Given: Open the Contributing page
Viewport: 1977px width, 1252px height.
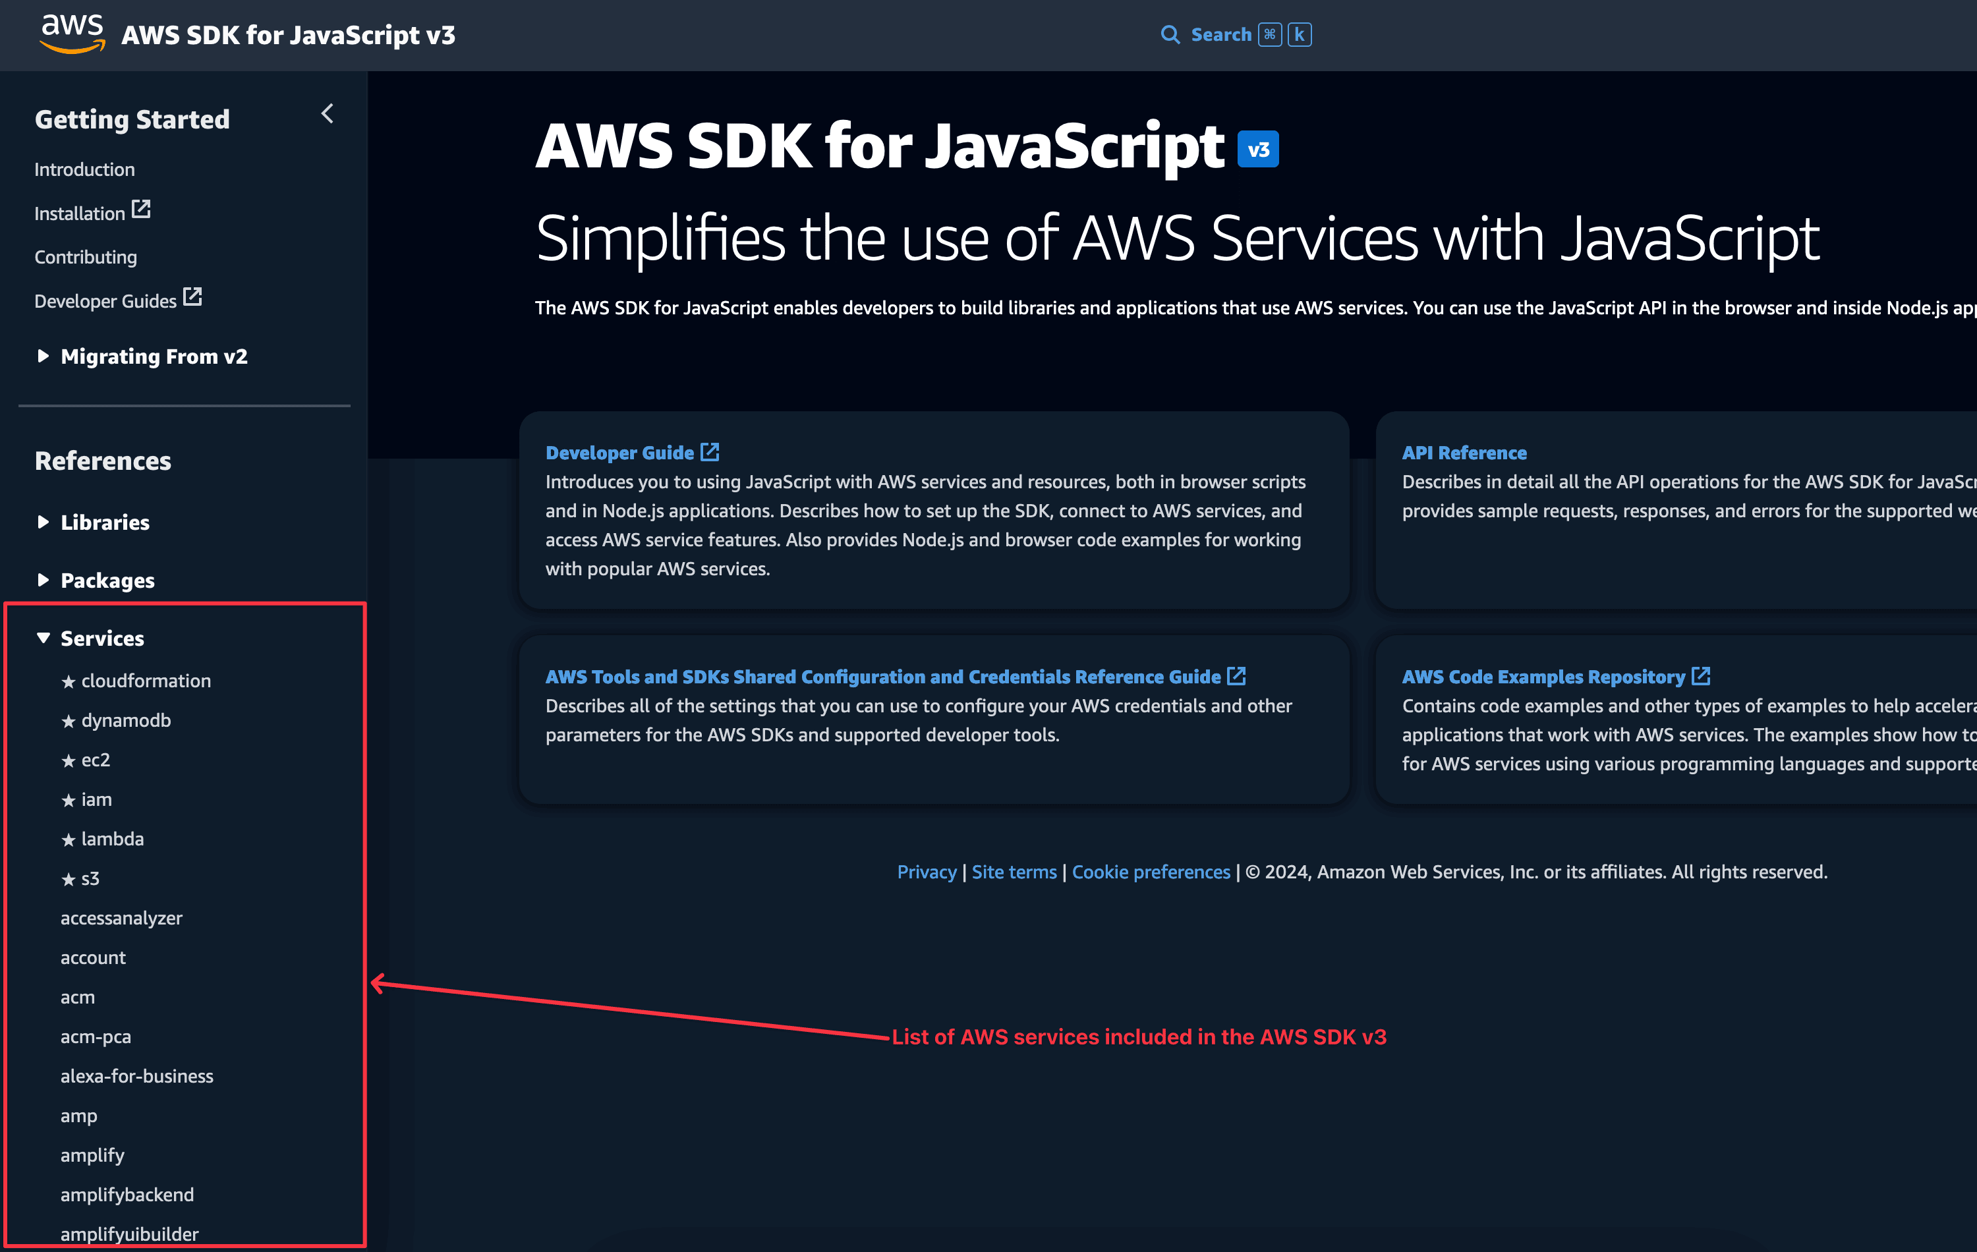Looking at the screenshot, I should pos(86,256).
